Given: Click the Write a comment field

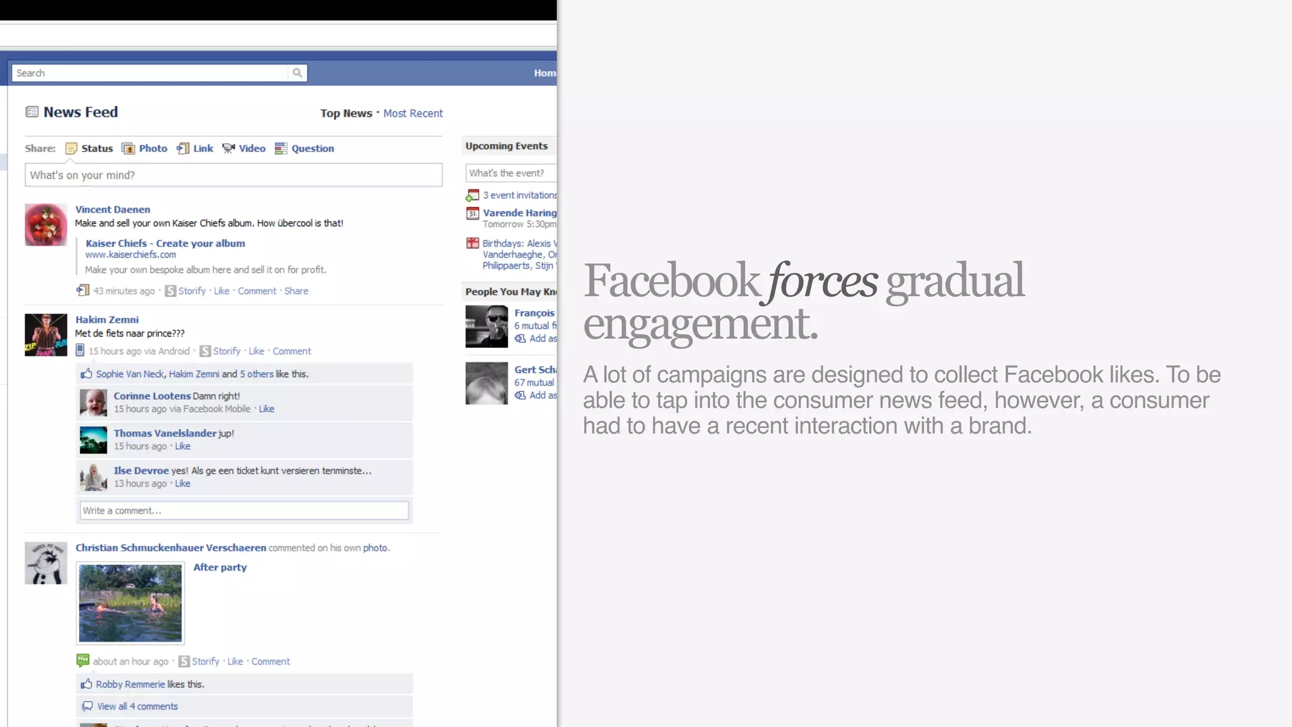Looking at the screenshot, I should point(244,511).
